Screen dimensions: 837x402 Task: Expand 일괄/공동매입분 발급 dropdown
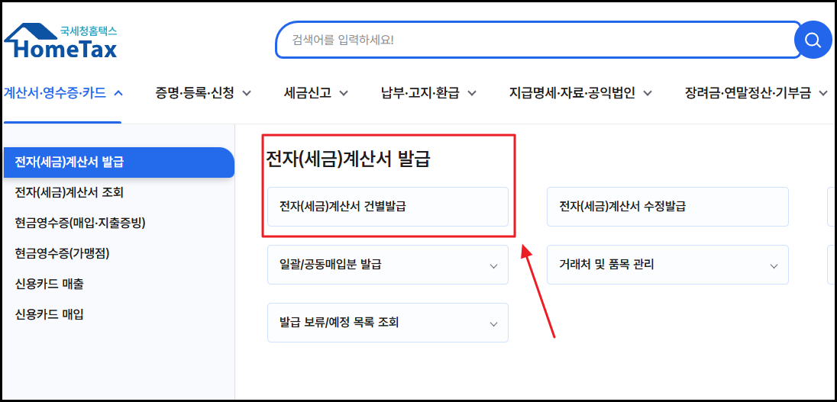(388, 265)
